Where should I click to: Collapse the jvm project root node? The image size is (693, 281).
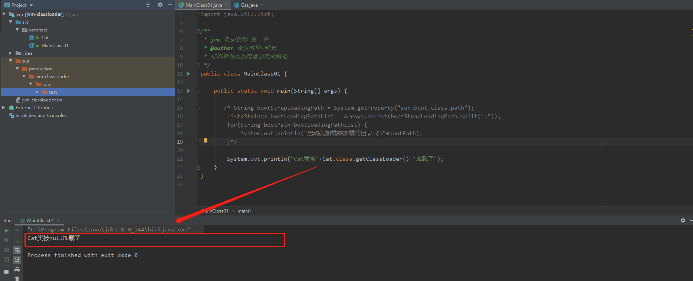click(x=4, y=14)
